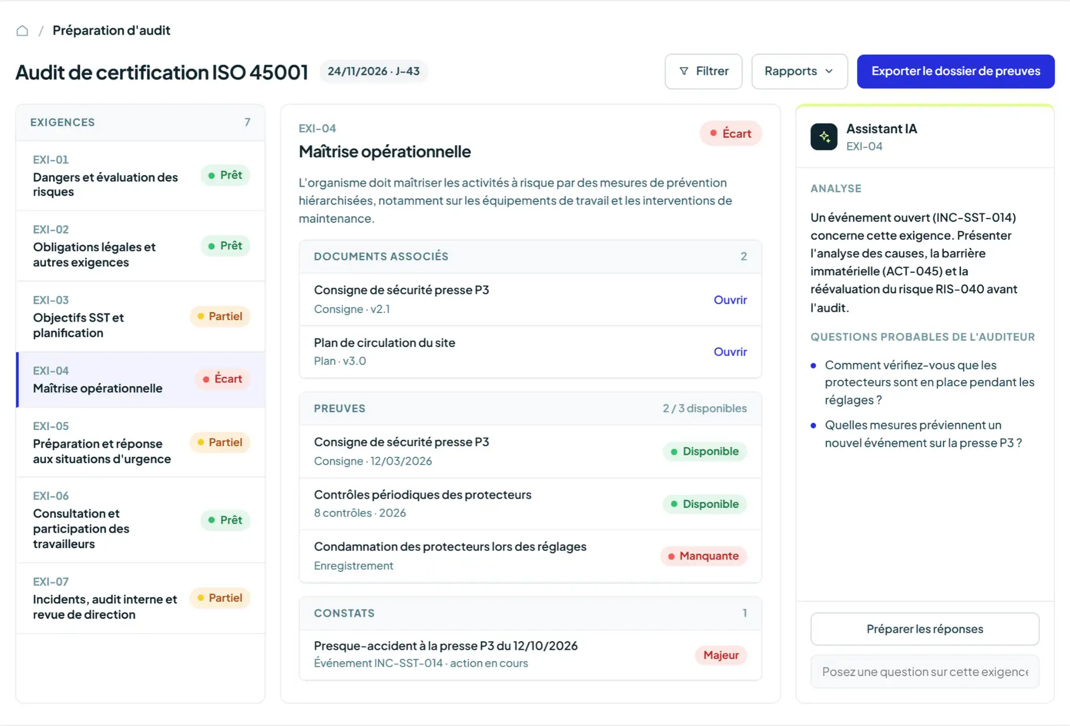This screenshot has width=1070, height=726.
Task: Select EXI-03 Objectifs SST et planification
Action: coord(141,317)
